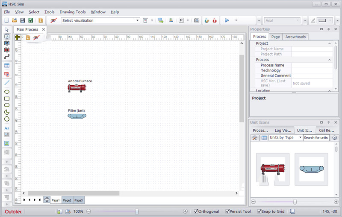Collapse the Project section in Properties
342x217 pixels.
point(329,43)
